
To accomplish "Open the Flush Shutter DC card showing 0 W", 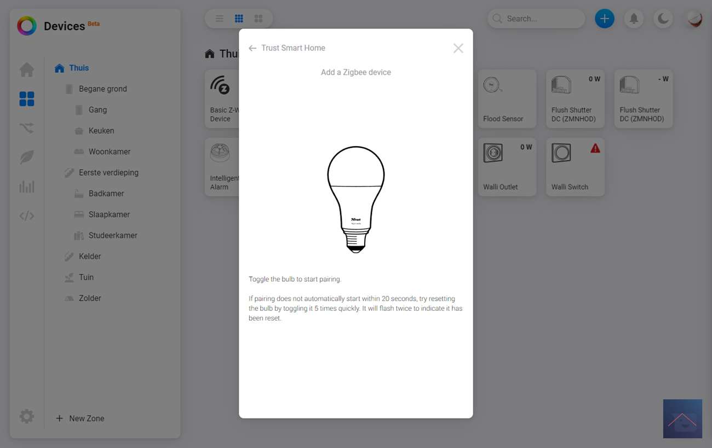I will (x=575, y=99).
